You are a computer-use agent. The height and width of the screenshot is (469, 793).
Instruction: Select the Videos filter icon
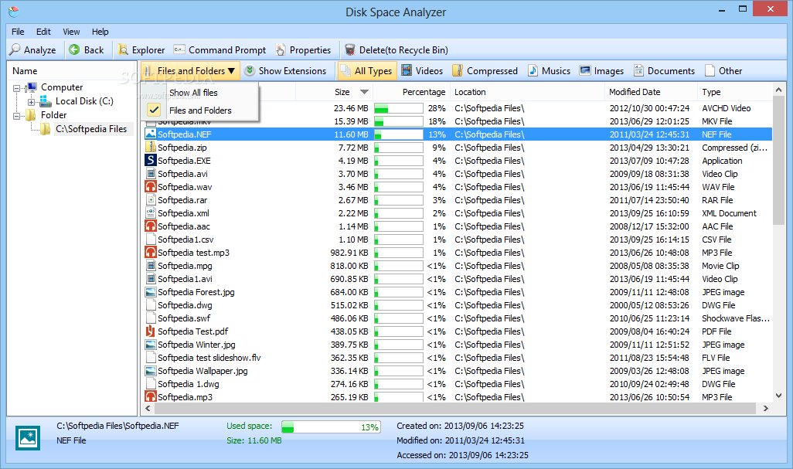click(407, 71)
